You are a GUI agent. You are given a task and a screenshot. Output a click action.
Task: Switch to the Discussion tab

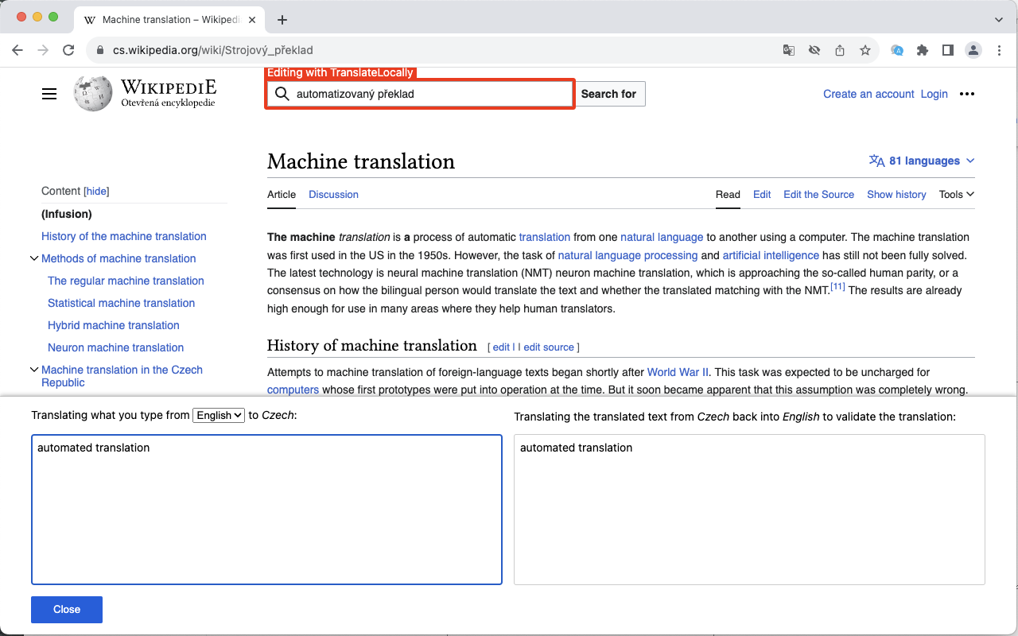click(333, 194)
